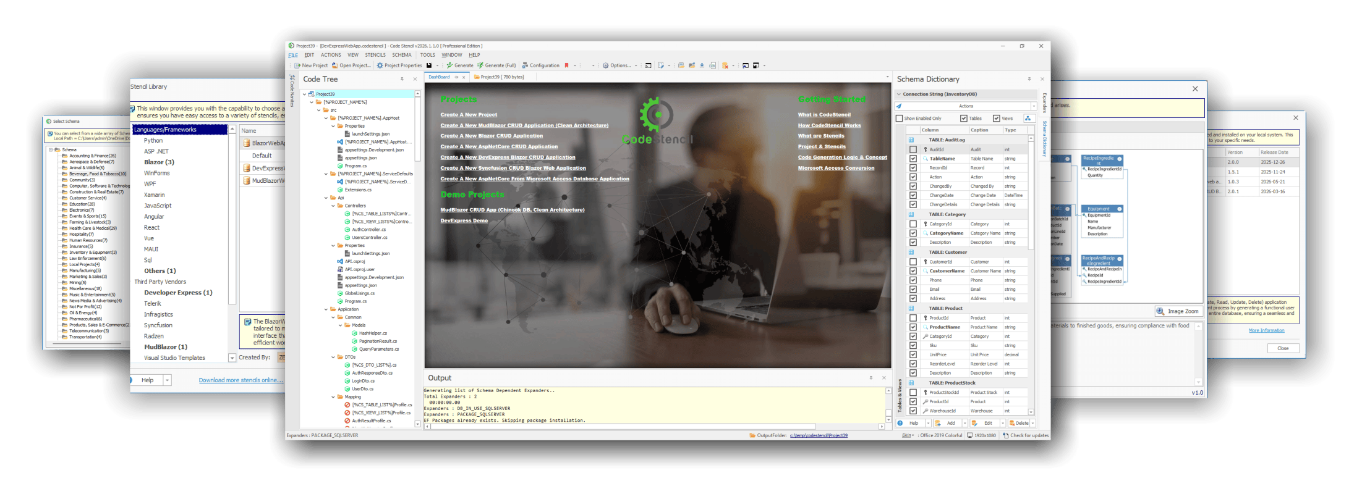Collapse the src folder node
This screenshot has width=1362, height=494.
[319, 111]
